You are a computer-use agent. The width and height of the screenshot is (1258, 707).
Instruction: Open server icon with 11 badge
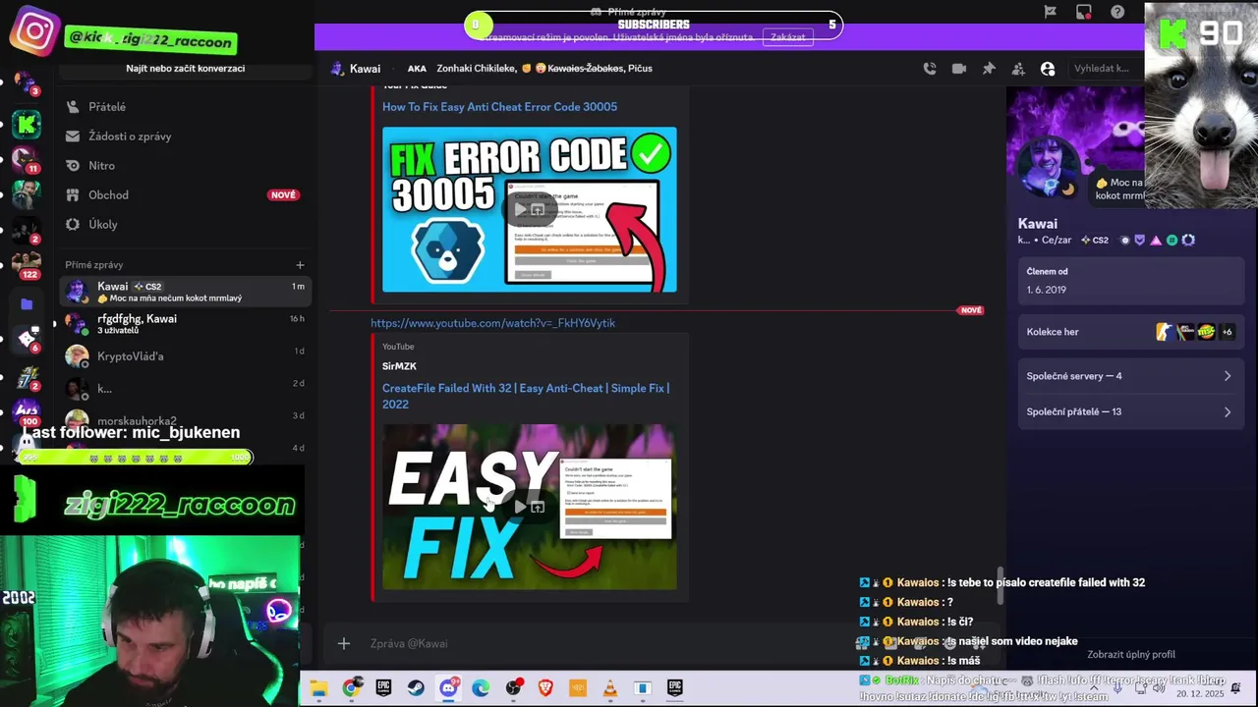[26, 159]
